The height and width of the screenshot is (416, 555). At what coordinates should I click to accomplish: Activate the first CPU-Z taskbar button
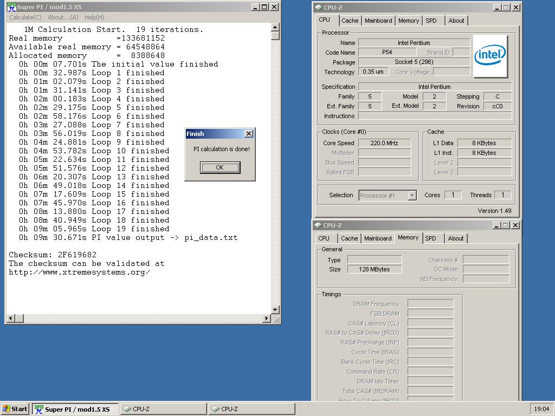pos(164,409)
